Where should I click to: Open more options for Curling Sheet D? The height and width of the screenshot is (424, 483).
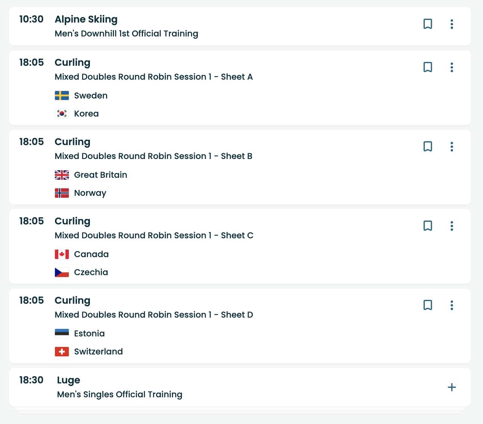(x=452, y=305)
